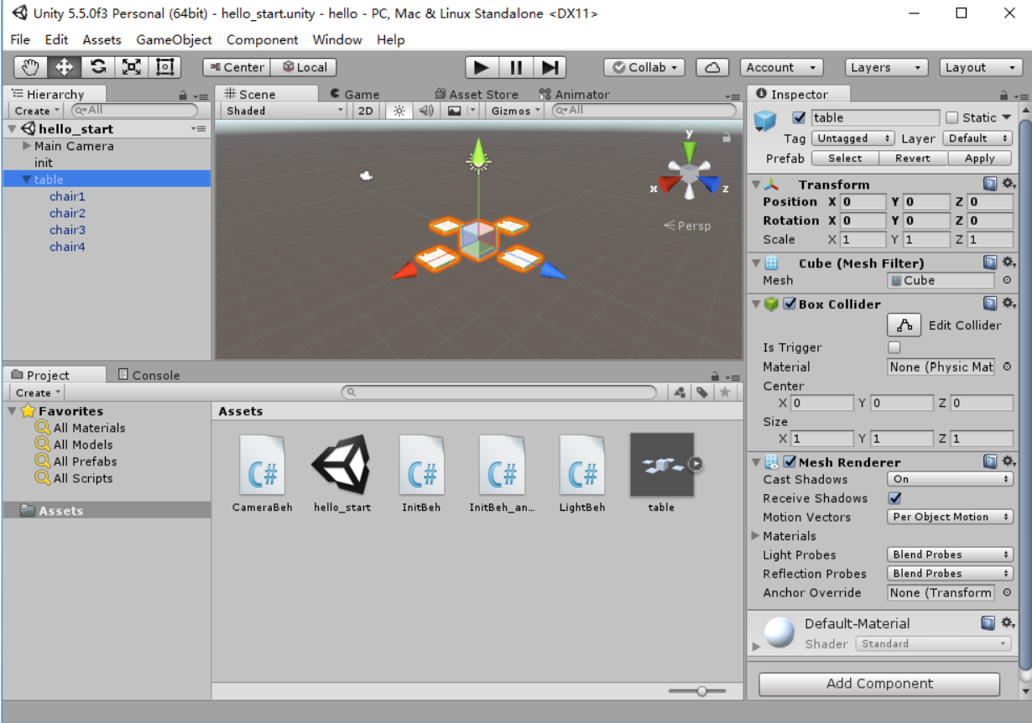Expand the Materials section in Mesh Renderer
The image size is (1032, 723).
coord(756,536)
